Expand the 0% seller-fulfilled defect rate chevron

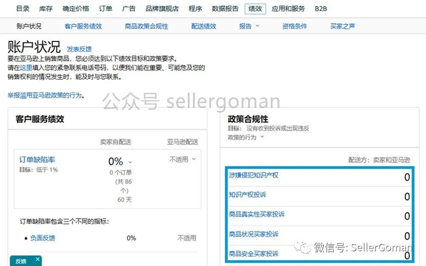tap(130, 162)
